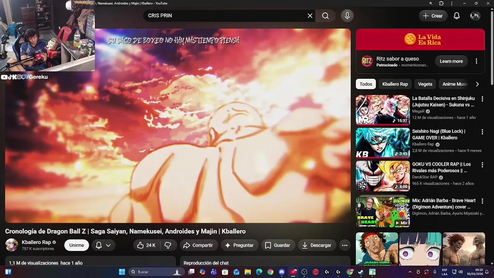Open Task View from the taskbar
Viewport: 494px width, 278px height.
click(191, 272)
